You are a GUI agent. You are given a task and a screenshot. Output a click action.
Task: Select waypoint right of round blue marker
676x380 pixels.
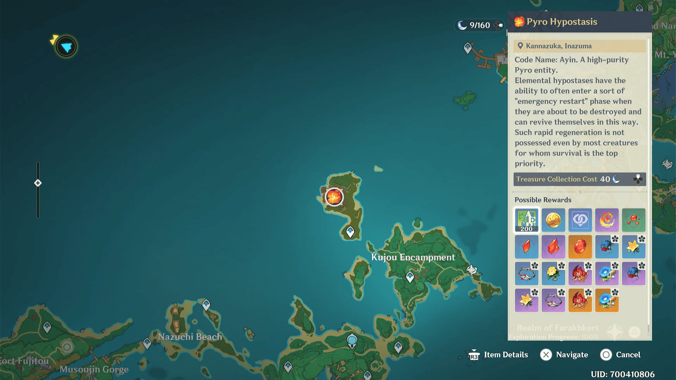(x=398, y=347)
